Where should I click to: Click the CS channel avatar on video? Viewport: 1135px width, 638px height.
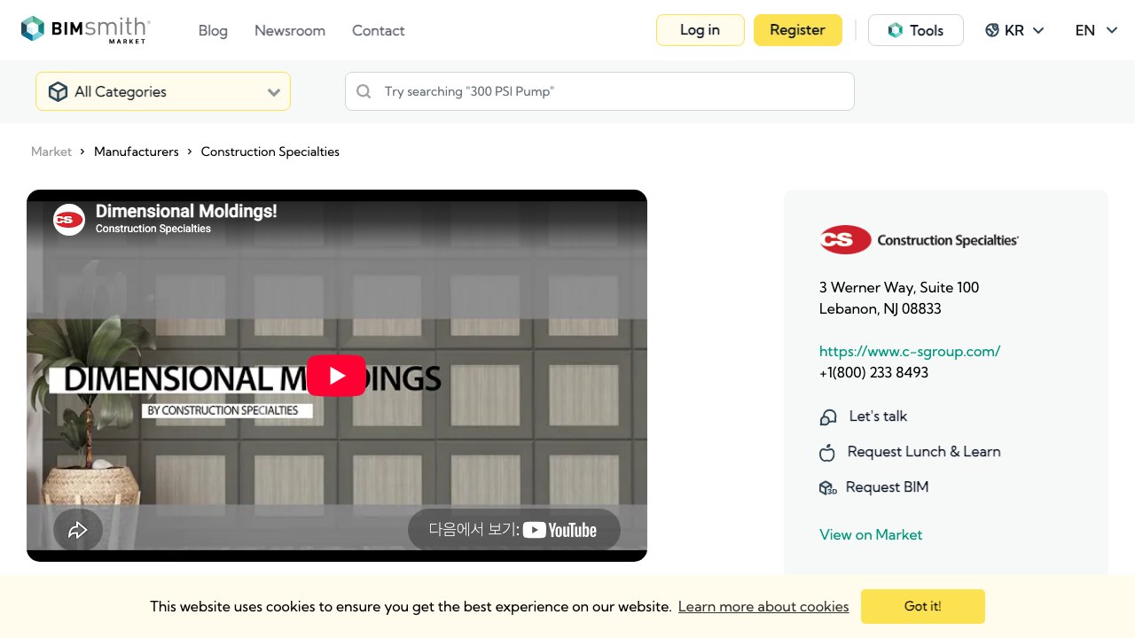pos(69,220)
